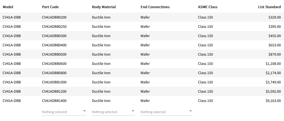This screenshot has width=284, height=121.
Task: Open the End Connections filter dropdown
Action: [x=166, y=112]
